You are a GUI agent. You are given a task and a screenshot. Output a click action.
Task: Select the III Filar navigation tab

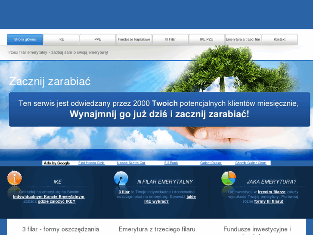coord(170,40)
